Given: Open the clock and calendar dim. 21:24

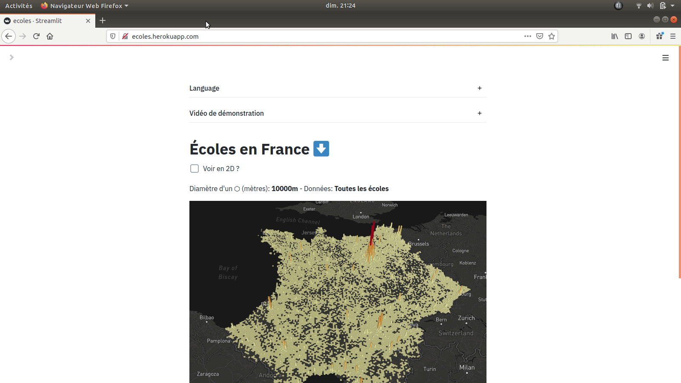Looking at the screenshot, I should tap(340, 6).
